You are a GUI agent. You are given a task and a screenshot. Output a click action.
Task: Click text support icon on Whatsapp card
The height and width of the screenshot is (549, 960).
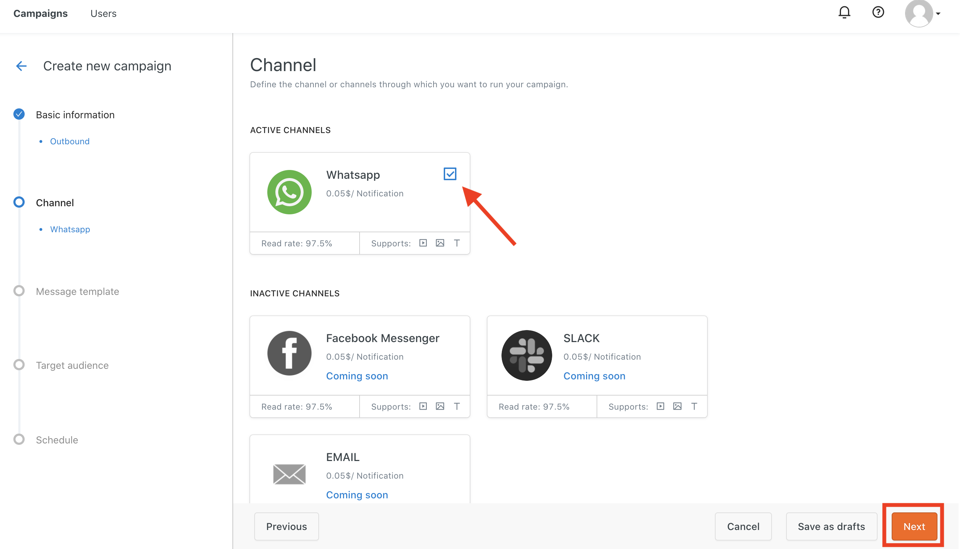pos(457,243)
